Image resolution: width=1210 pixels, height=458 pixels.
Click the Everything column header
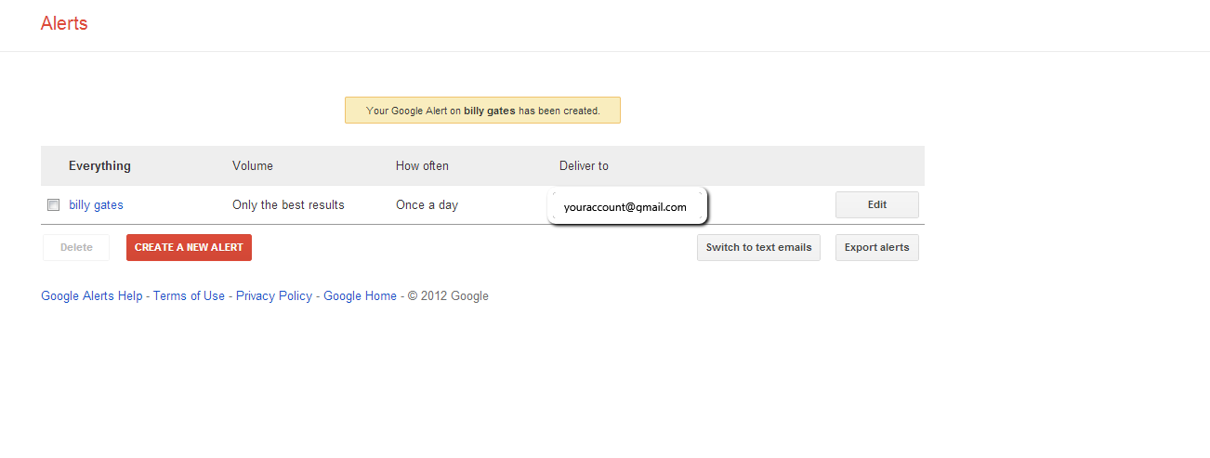(99, 166)
